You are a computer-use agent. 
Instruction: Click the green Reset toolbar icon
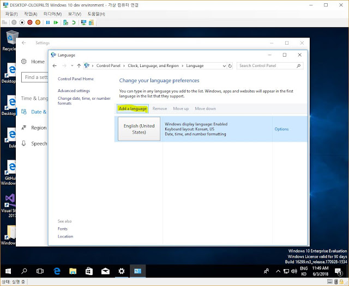tap(56, 22)
